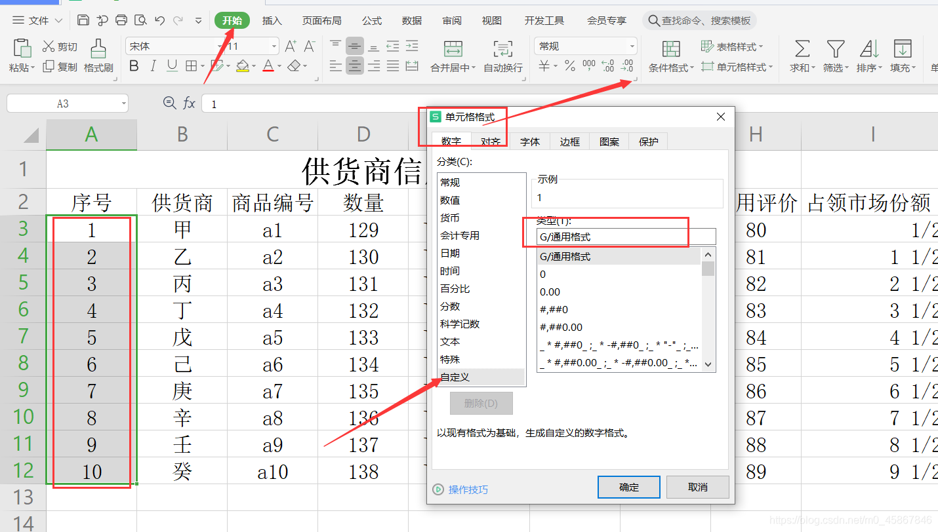Switch to the Insert (插入) ribbon tab
938x532 pixels.
[x=272, y=20]
